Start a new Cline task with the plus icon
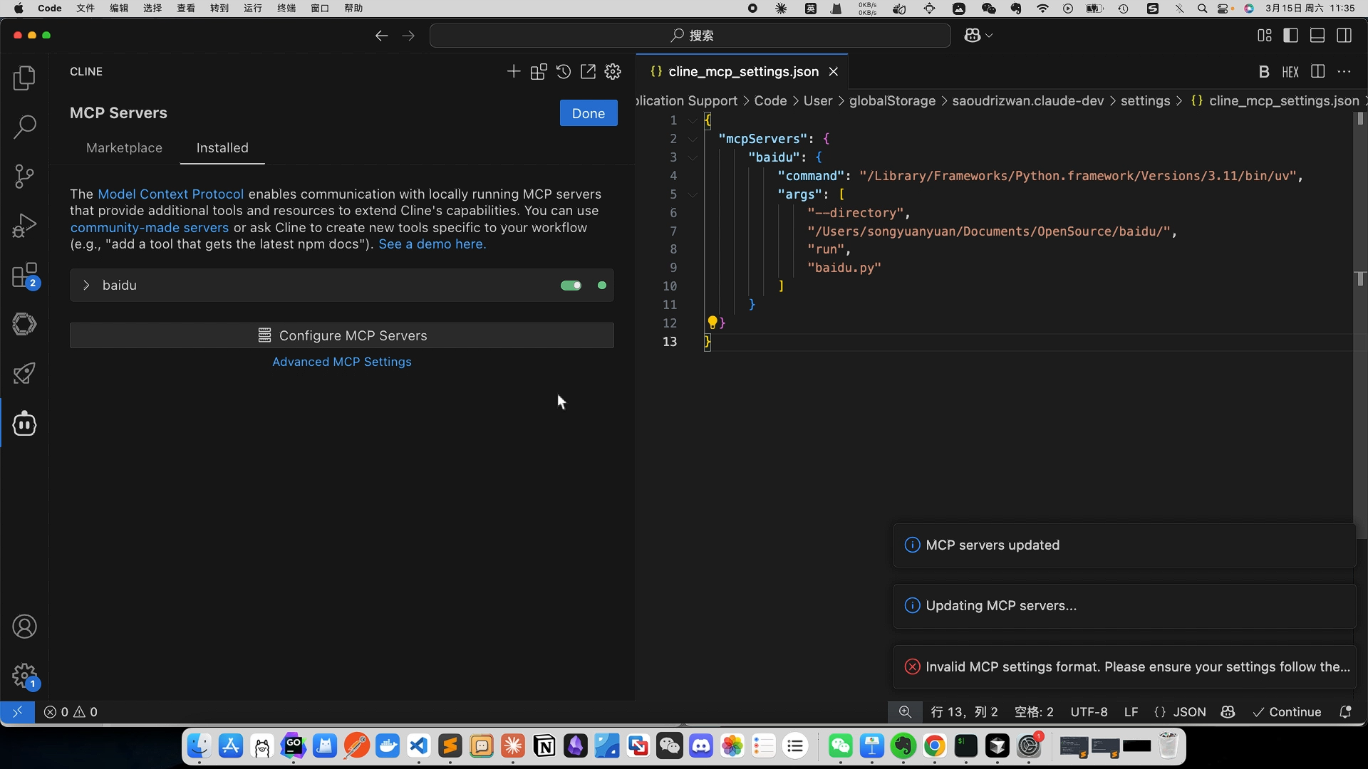The height and width of the screenshot is (769, 1368). pos(514,71)
